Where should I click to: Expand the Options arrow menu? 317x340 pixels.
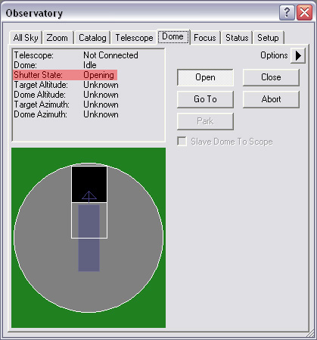[298, 55]
